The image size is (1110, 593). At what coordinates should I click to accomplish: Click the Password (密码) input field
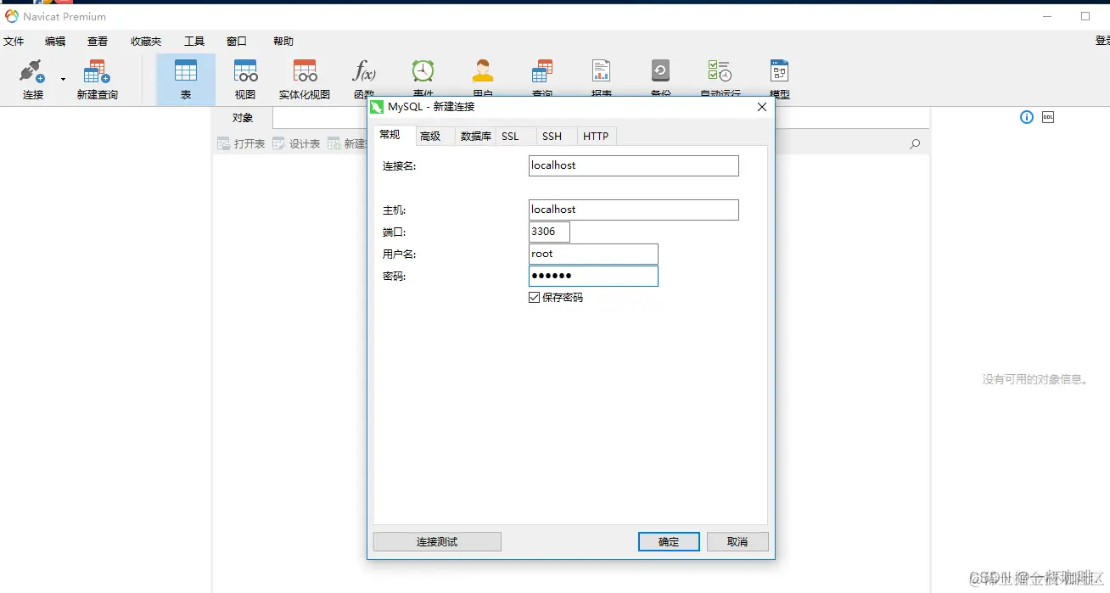[x=593, y=276]
